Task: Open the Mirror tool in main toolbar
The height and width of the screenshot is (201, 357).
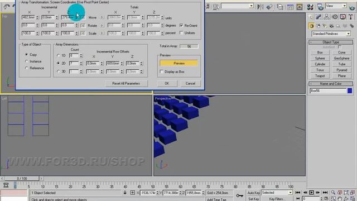Action: coord(260,7)
